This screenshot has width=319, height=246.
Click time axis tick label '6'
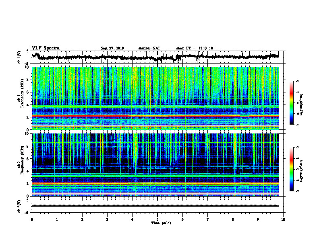183,219
